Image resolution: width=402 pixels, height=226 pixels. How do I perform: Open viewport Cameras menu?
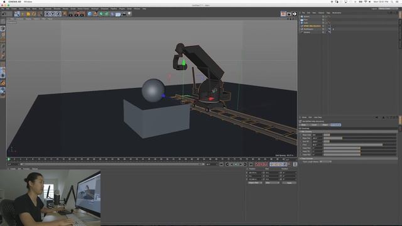click(19, 19)
